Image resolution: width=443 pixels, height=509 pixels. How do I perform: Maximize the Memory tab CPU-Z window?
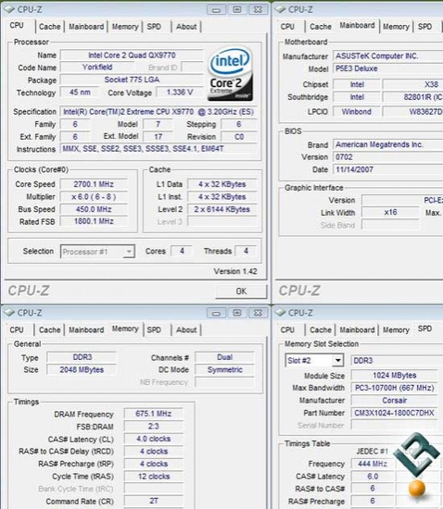tap(237, 313)
